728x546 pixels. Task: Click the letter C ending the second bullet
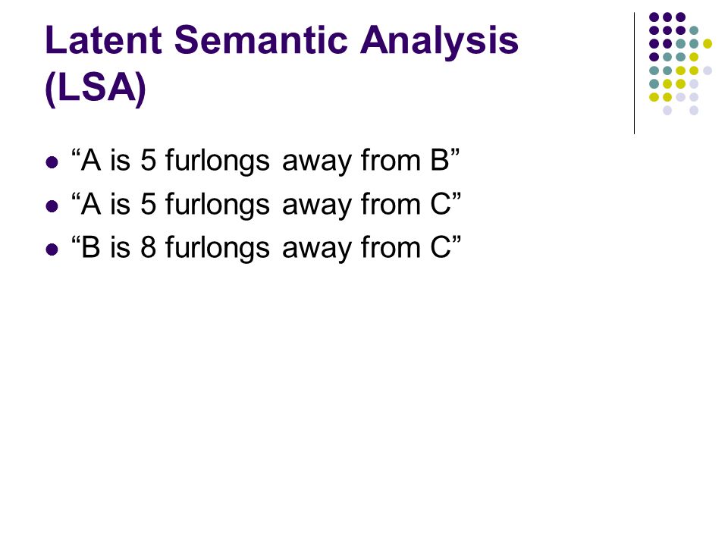(441, 204)
